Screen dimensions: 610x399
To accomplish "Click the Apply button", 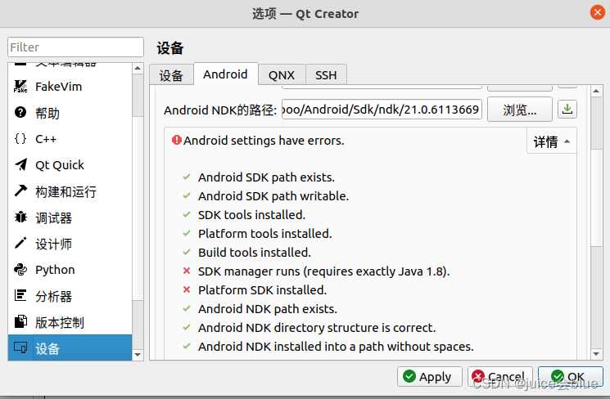I will [430, 376].
